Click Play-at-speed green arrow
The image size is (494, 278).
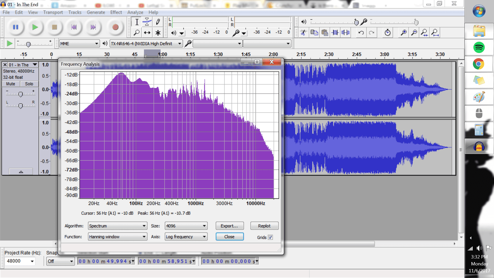tap(10, 44)
